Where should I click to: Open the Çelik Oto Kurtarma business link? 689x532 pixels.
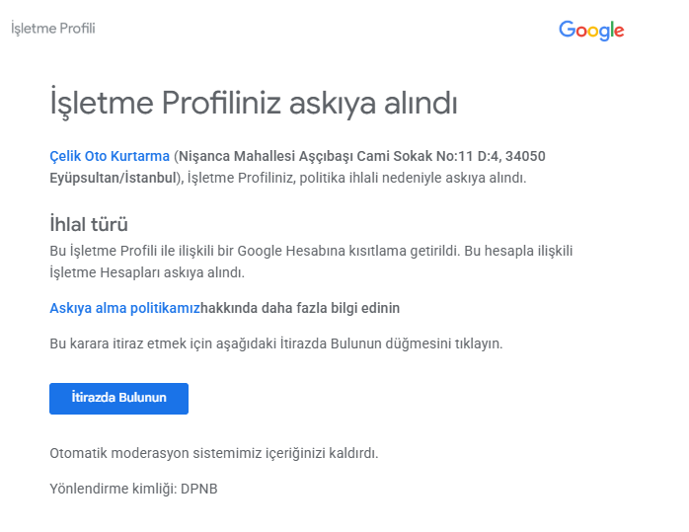tap(110, 156)
